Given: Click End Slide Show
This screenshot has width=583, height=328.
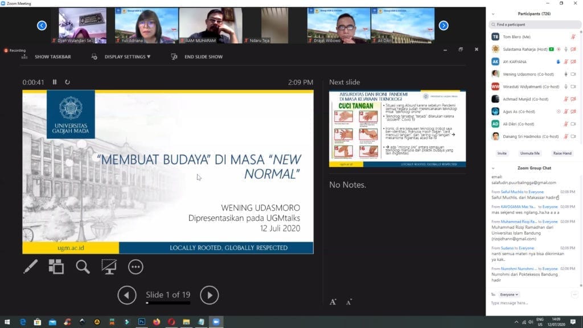Looking at the screenshot, I should pyautogui.click(x=203, y=57).
